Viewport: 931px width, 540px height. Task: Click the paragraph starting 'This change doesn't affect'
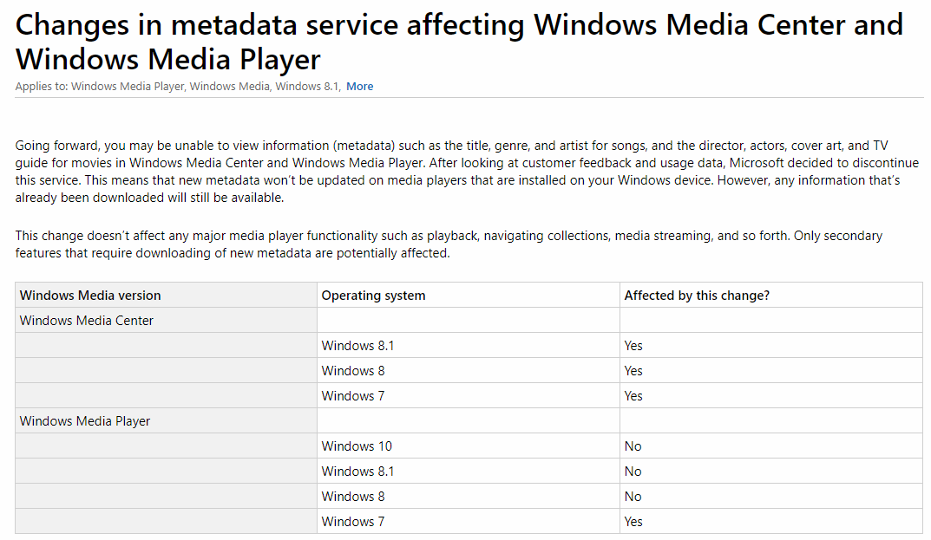[449, 244]
